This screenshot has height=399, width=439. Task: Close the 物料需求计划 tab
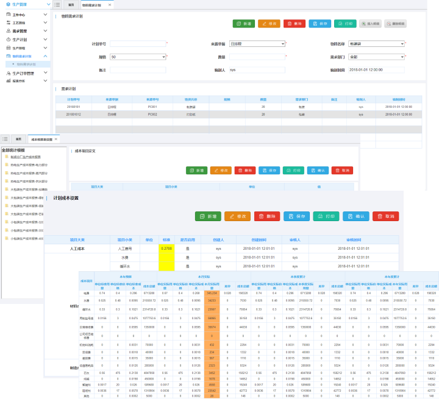point(110,4)
